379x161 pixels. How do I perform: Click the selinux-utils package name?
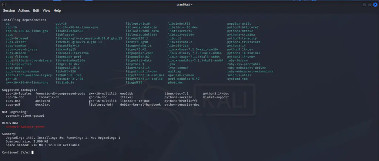click(x=239, y=75)
